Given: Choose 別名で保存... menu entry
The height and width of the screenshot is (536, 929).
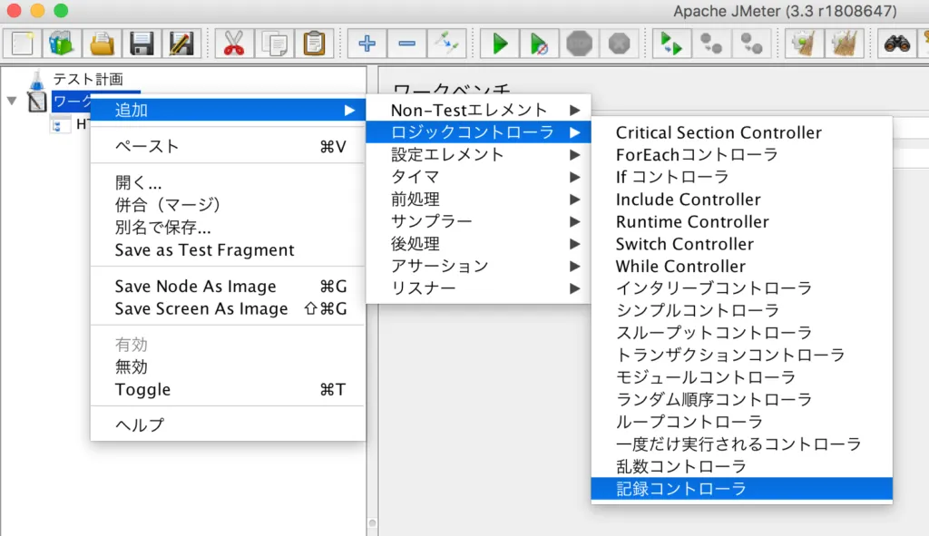Looking at the screenshot, I should click(x=228, y=228).
